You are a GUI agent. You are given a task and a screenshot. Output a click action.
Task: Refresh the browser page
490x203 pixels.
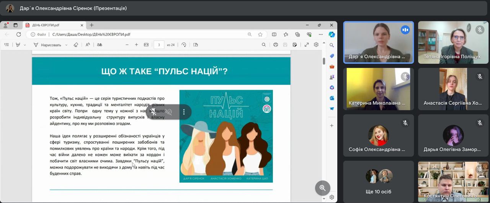(18, 34)
